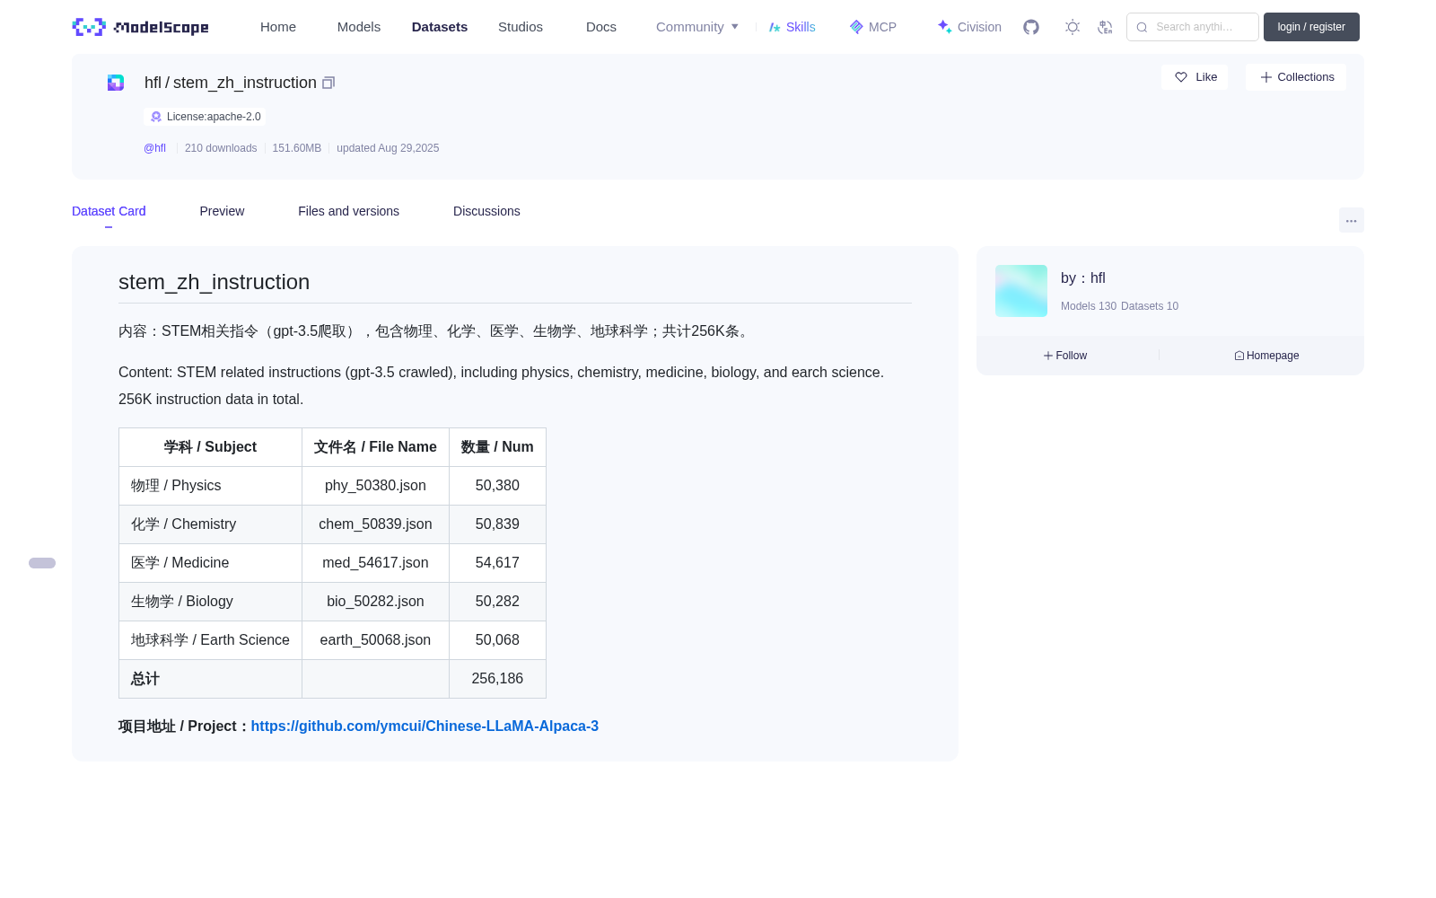Open Models in top navigation
This screenshot has width=1436, height=898.
click(359, 27)
